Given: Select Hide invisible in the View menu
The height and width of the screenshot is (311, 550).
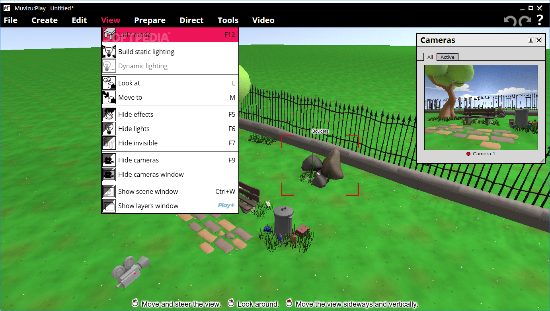Looking at the screenshot, I should pos(170,143).
